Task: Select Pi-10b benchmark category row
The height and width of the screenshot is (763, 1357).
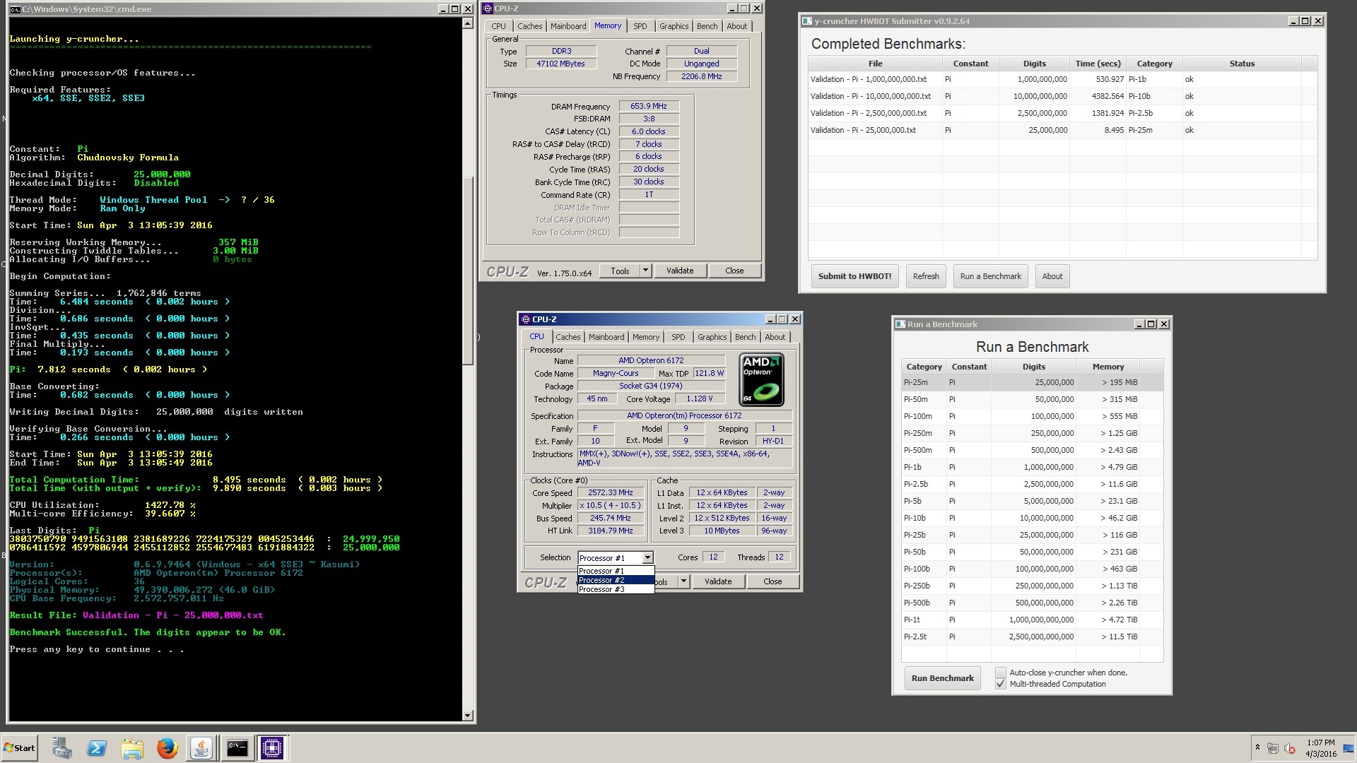Action: (1032, 518)
